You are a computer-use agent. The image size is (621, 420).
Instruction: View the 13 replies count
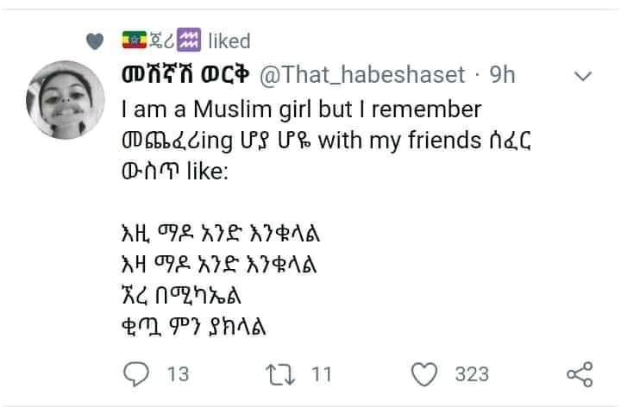(x=179, y=374)
